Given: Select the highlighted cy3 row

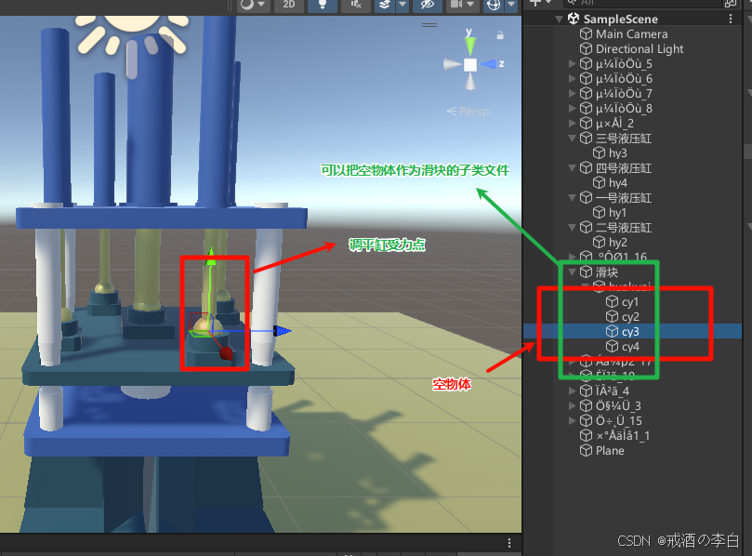Looking at the screenshot, I should coord(633,331).
